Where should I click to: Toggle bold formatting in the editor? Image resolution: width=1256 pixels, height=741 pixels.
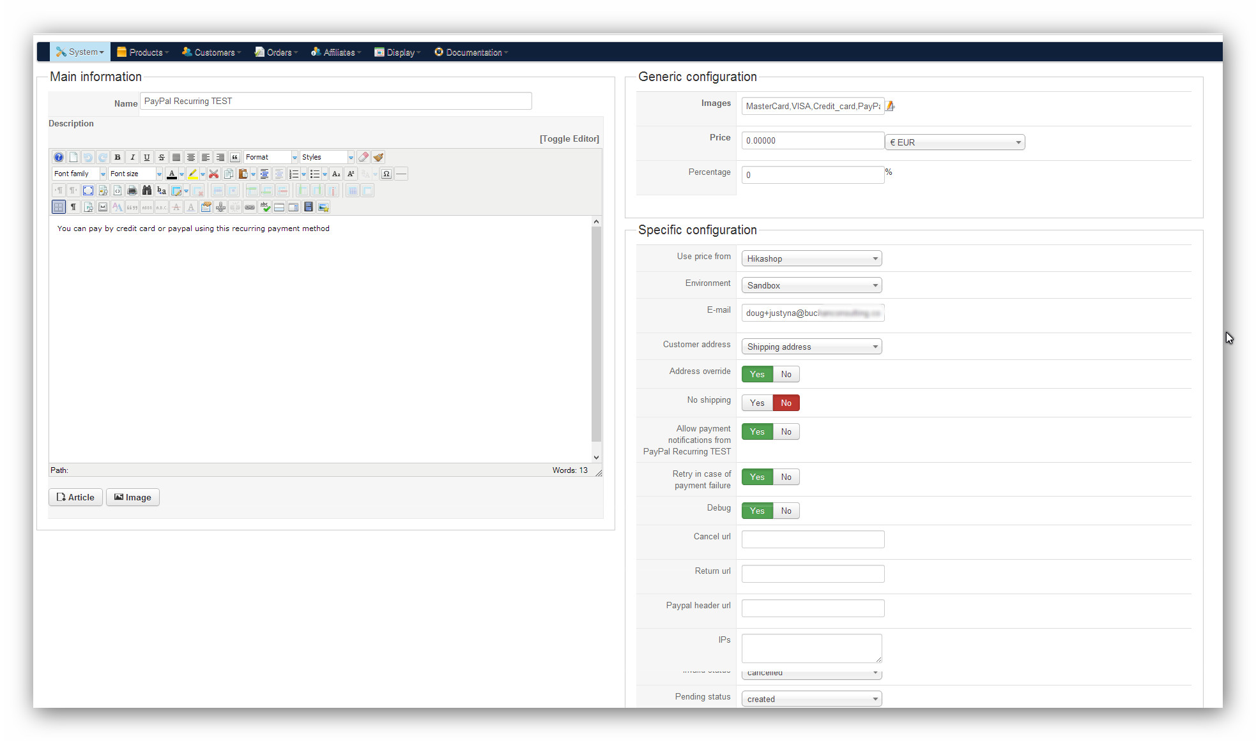[118, 157]
